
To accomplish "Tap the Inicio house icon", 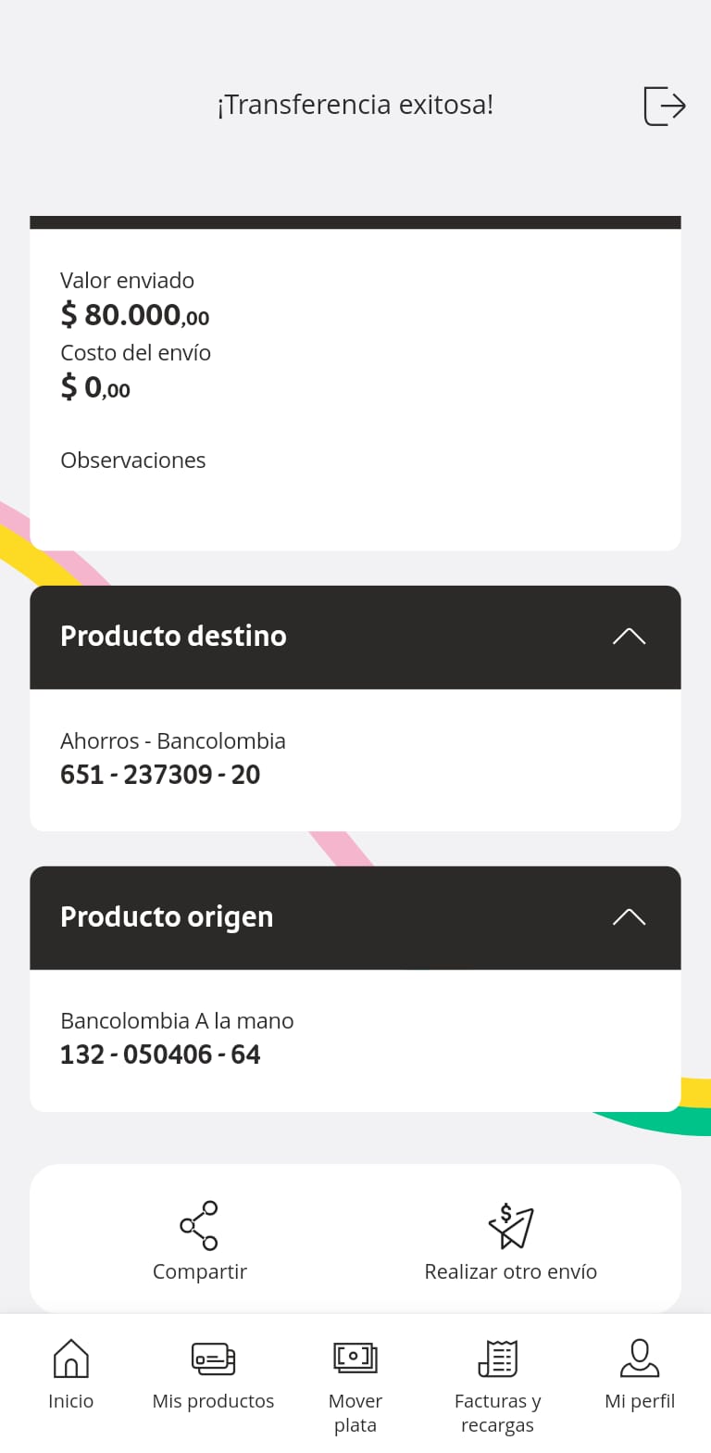I will [x=71, y=1358].
